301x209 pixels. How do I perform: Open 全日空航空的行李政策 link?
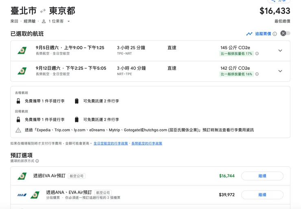tap(111, 144)
